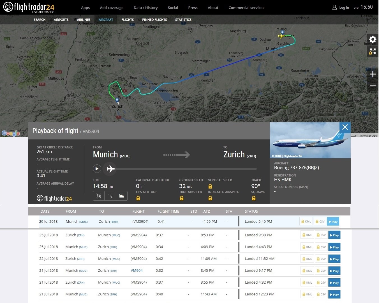Screen dimensions: 379x303
Task: Click Zurich (ZRH) destination in 29 Jul row
Action: 108,221
